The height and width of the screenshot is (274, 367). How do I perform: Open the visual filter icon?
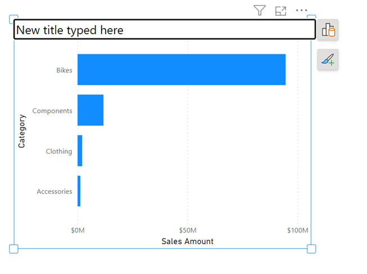(x=259, y=10)
